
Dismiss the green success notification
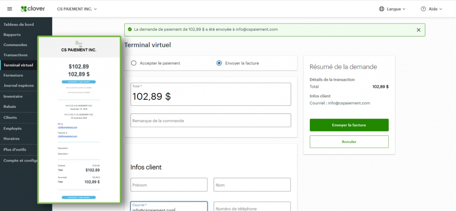pos(418,30)
